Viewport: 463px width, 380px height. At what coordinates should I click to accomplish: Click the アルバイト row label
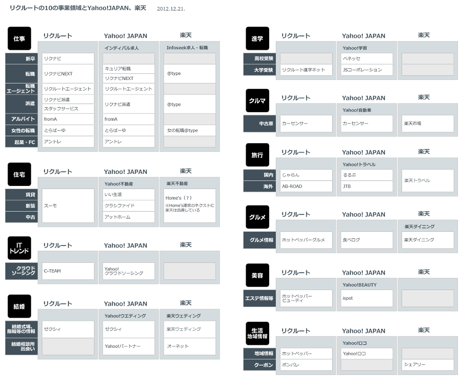(22, 119)
